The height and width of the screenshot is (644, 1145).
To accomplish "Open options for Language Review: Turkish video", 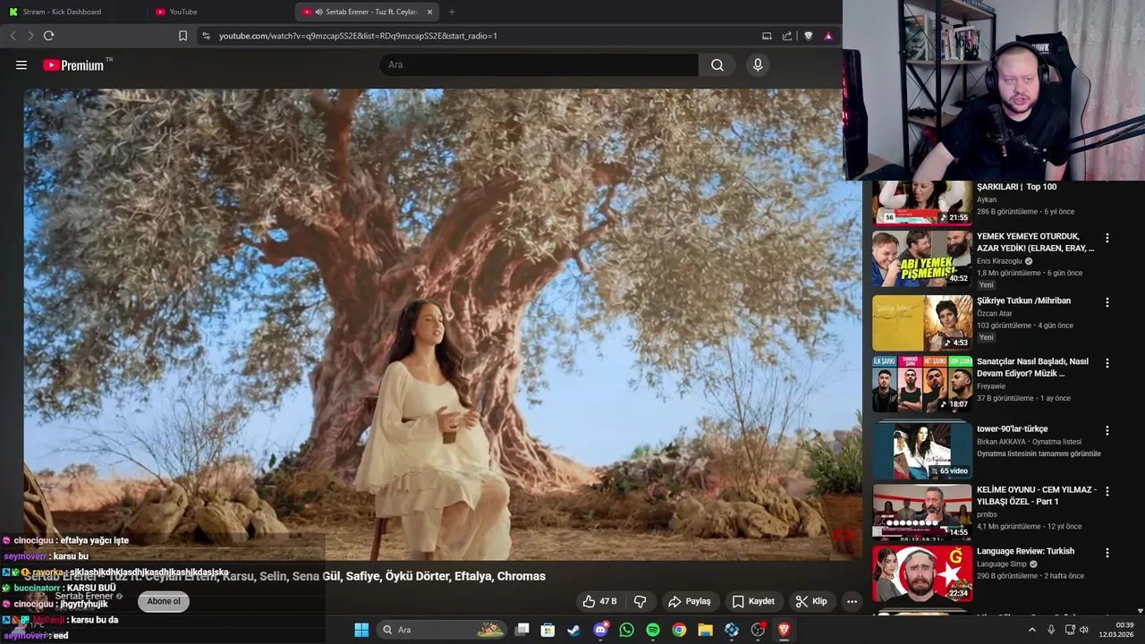I will coord(1107,553).
